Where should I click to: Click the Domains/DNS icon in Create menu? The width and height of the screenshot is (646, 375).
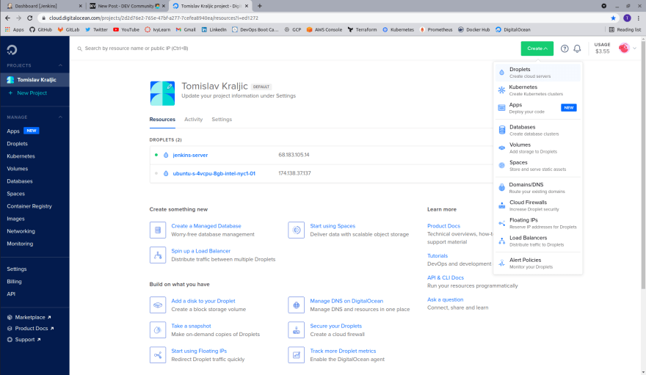(x=502, y=188)
